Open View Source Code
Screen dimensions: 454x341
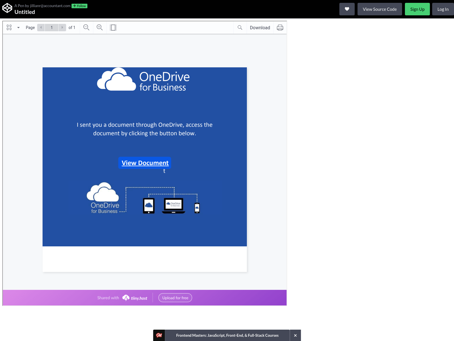[x=380, y=9]
